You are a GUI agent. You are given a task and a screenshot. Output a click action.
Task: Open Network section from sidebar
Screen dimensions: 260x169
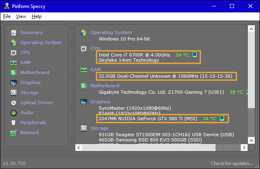30,133
